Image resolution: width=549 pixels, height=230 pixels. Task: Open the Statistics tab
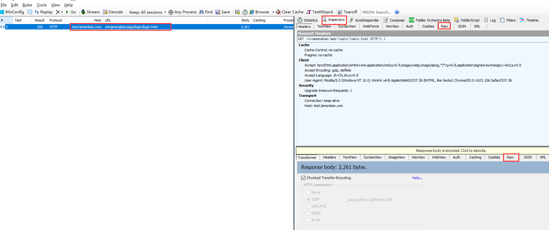coord(308,20)
